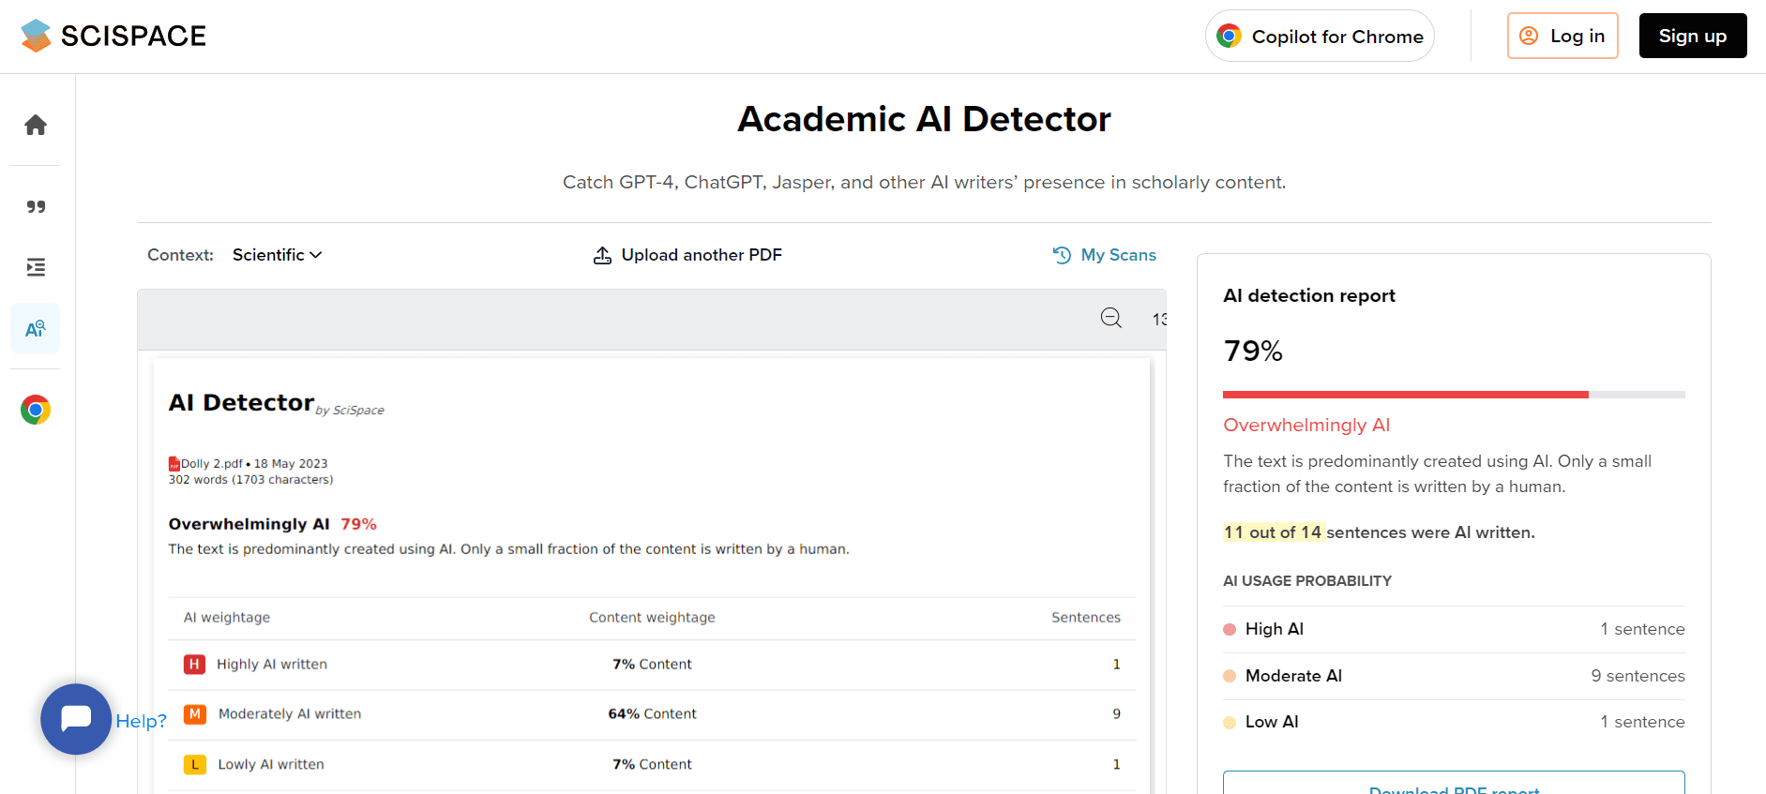1766x794 pixels.
Task: Click the 'Highly AI written' row label
Action: (272, 664)
